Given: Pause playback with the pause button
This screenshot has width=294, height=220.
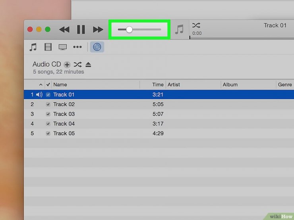Looking at the screenshot, I should coord(81,30).
